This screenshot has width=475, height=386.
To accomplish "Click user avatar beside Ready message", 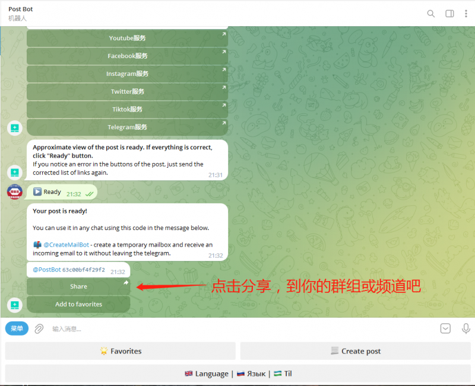I will pyautogui.click(x=14, y=192).
